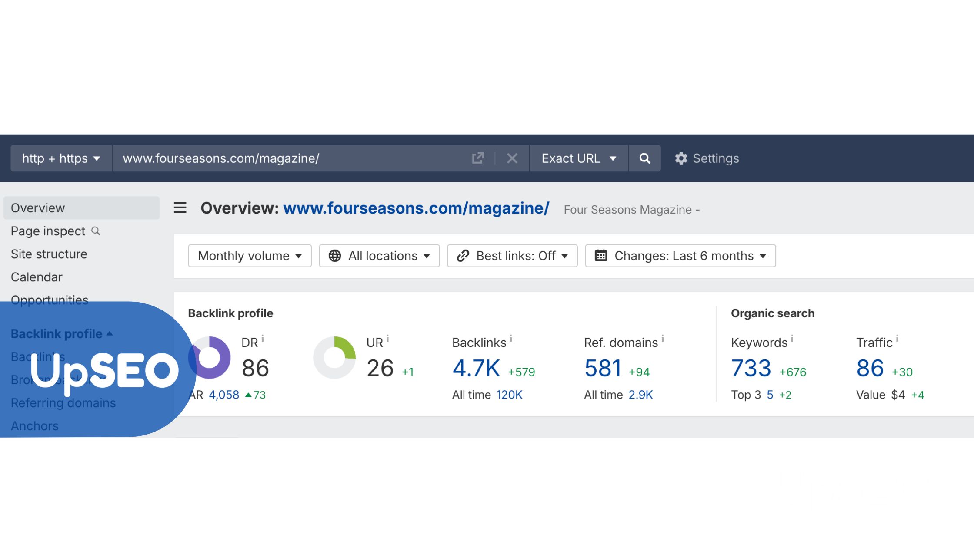Click the UR value 26
Screen dimensions: 974x547
tap(380, 368)
